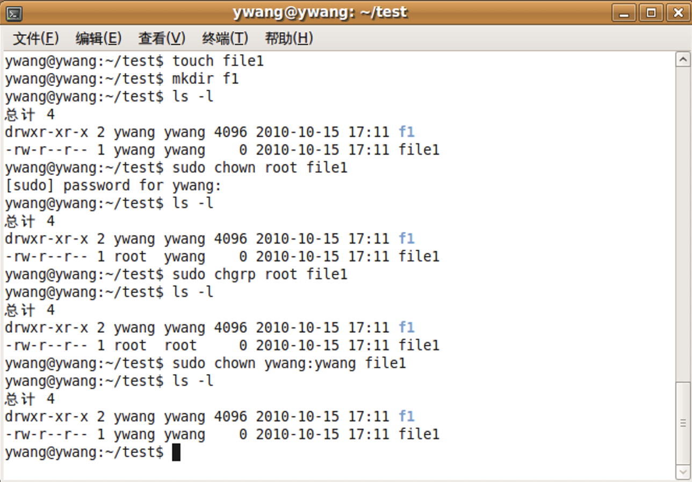Click the 'mkdir f1' command text

(x=205, y=79)
